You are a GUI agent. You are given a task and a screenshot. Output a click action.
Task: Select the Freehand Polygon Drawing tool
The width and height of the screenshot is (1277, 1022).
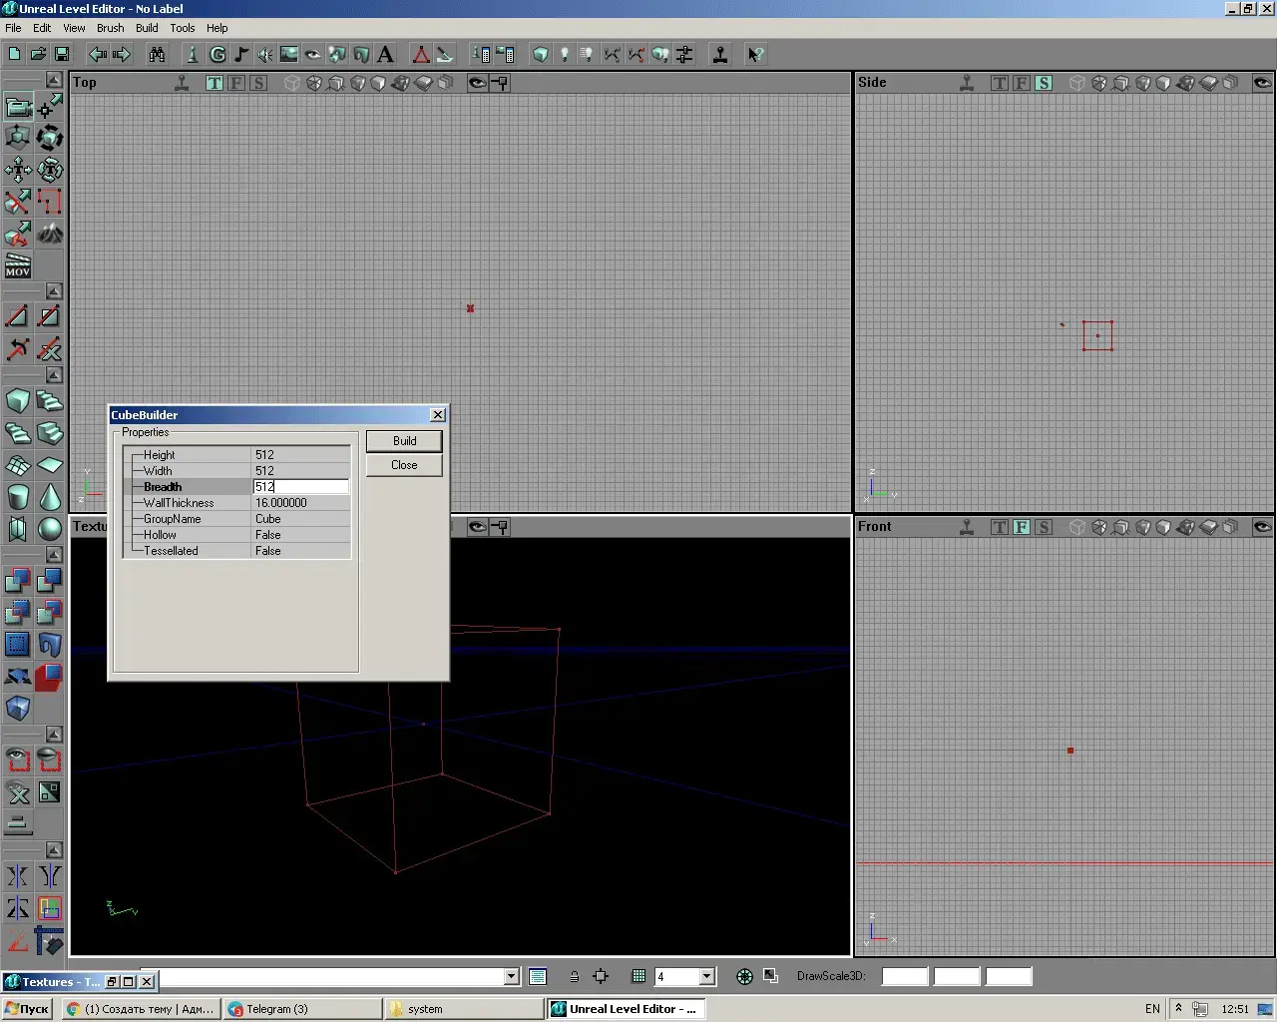point(50,202)
